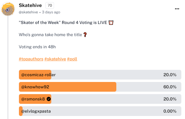
Task: Click the 0.00% result for @elvlogxpasta
Action: point(170,111)
